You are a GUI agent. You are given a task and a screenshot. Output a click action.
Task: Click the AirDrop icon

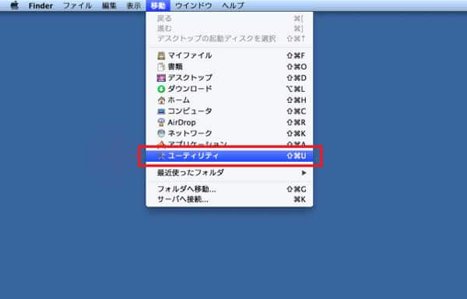click(161, 122)
